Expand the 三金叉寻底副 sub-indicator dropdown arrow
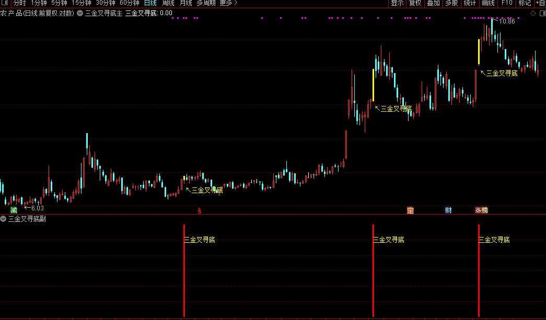 3,219
